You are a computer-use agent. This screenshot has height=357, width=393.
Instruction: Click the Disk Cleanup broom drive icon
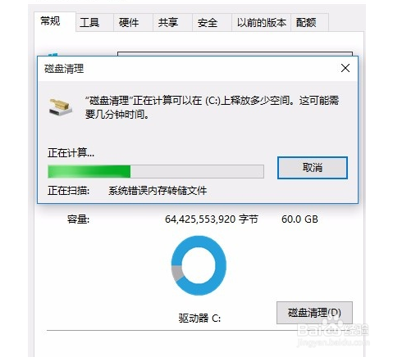(x=61, y=107)
